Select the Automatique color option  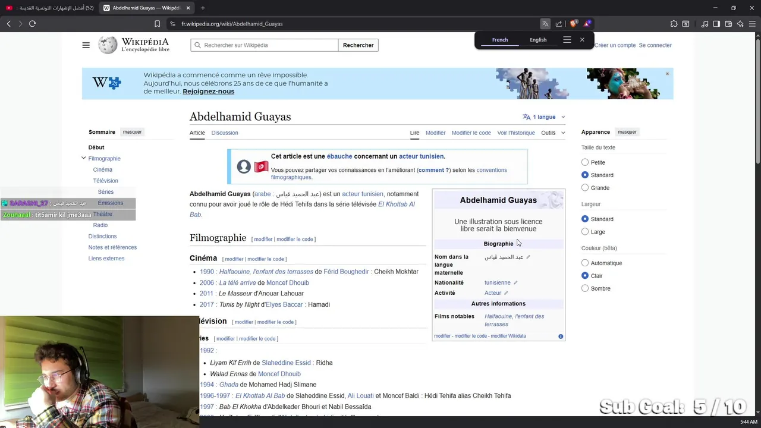[x=585, y=263]
